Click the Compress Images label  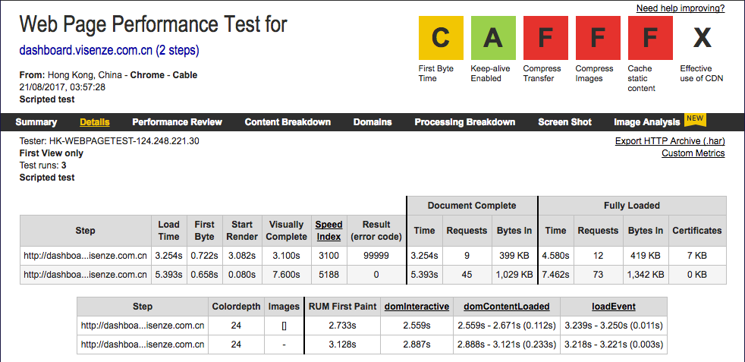594,74
